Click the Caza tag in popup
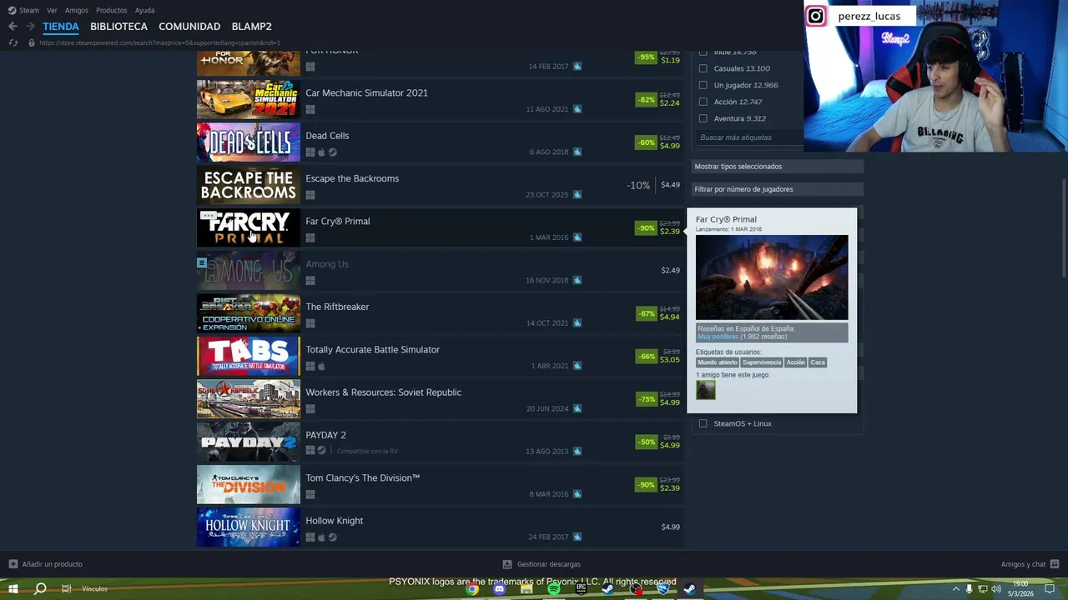 click(818, 362)
